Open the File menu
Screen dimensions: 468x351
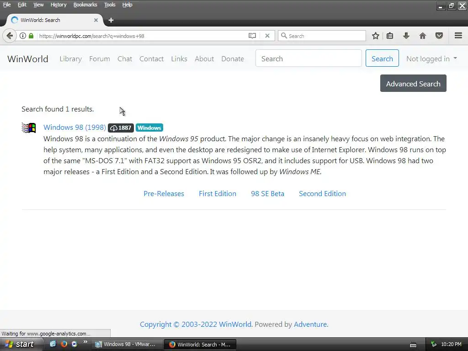pos(7,5)
